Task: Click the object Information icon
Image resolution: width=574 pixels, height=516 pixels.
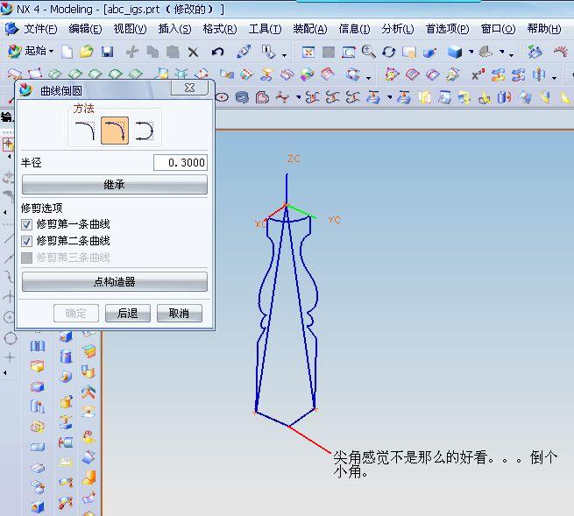Action: 268,52
